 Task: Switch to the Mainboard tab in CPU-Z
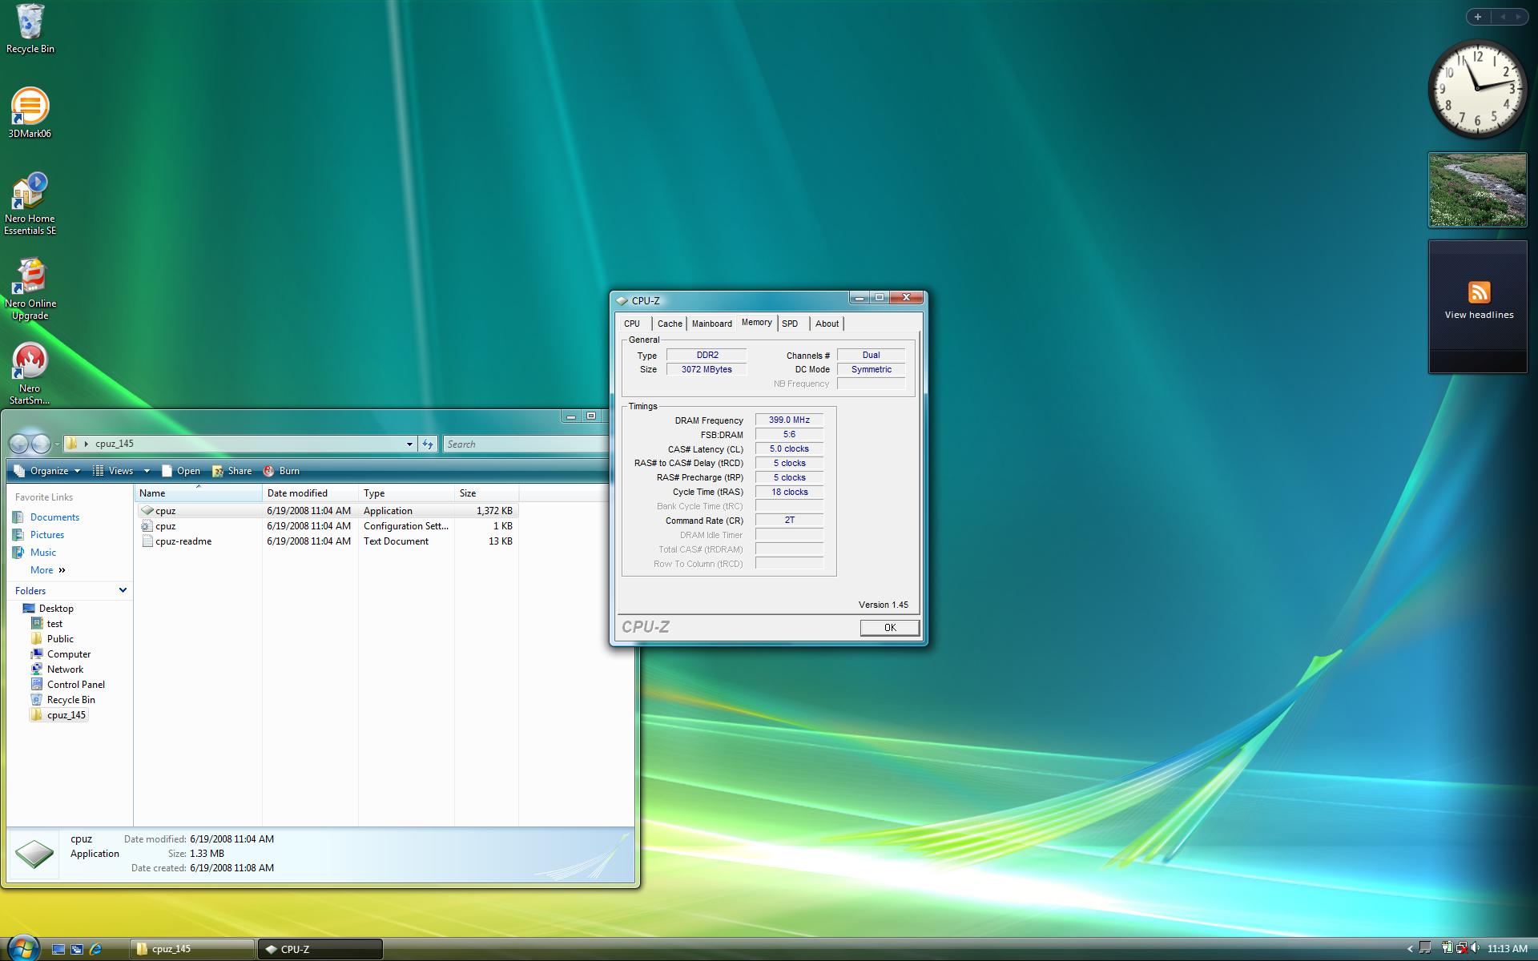click(711, 324)
